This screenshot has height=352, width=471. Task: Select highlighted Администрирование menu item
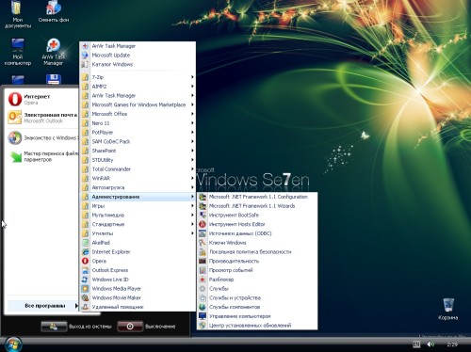138,197
